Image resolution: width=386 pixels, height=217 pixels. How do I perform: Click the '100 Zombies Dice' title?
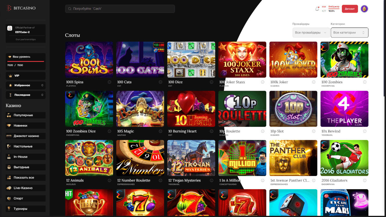(x=81, y=131)
